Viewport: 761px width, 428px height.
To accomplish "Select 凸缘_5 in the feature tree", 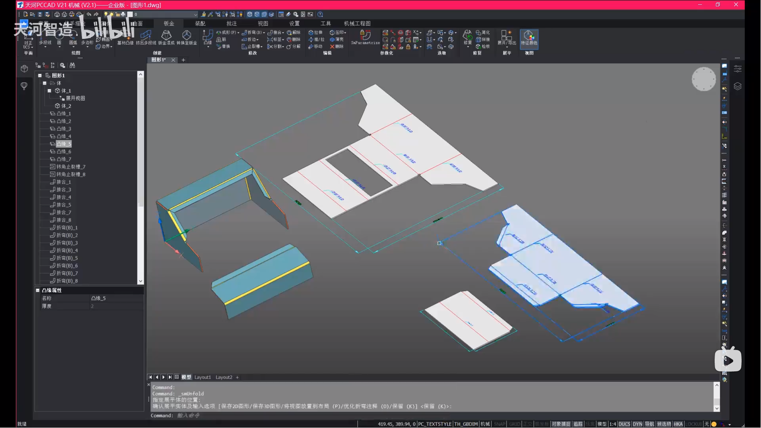I will (x=64, y=144).
